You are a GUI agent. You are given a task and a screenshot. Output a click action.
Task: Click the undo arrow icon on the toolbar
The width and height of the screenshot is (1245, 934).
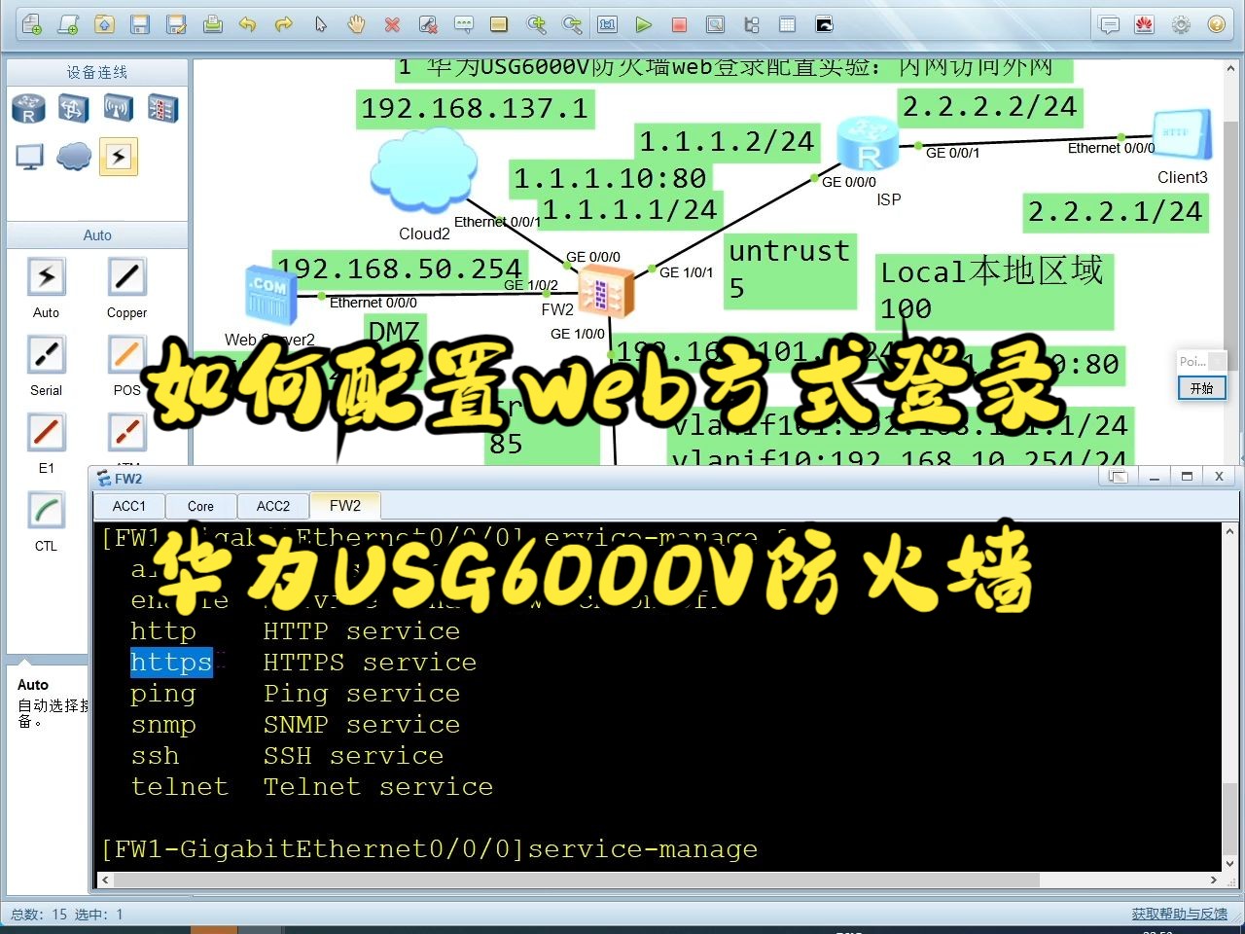[x=247, y=24]
